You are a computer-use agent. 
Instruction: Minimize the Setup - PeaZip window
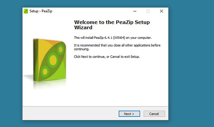[135, 11]
